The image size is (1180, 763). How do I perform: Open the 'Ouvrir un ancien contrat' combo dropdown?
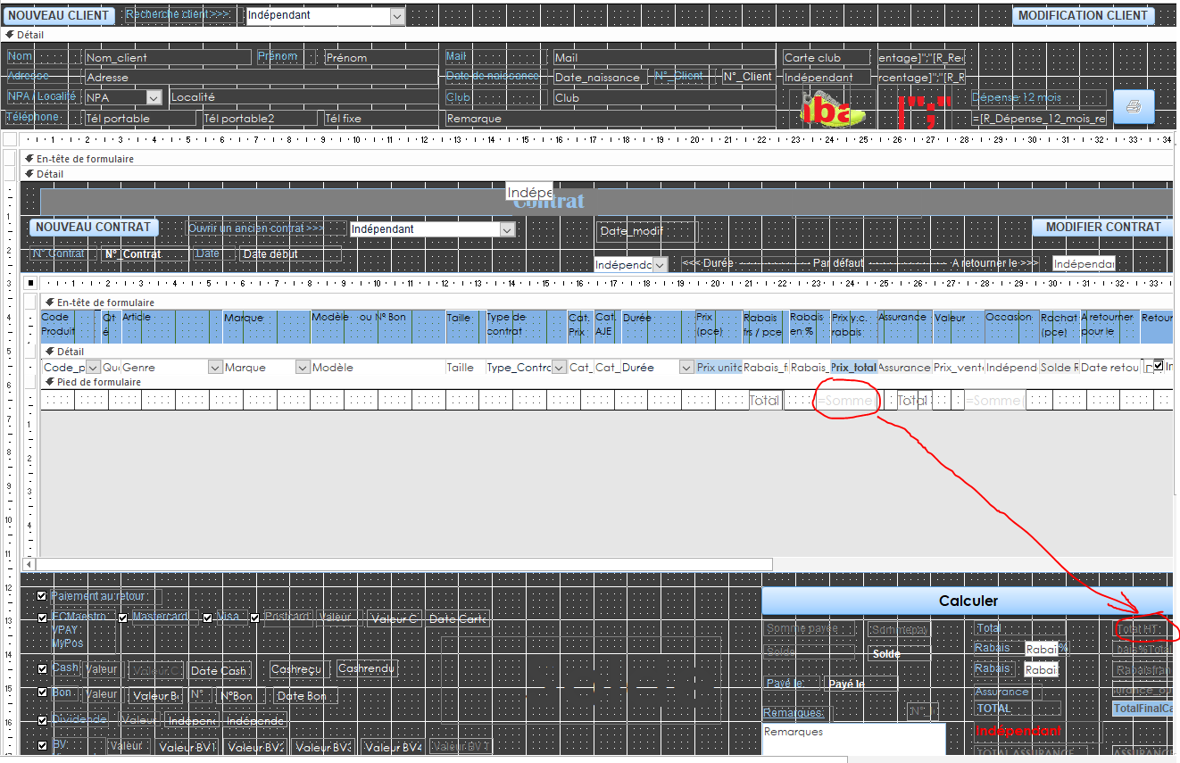[x=507, y=229]
